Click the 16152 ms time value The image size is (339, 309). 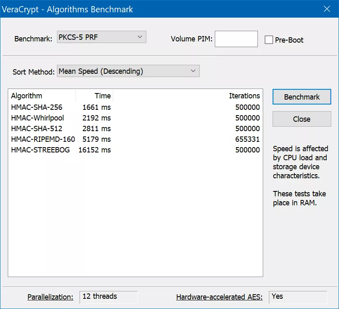95,150
